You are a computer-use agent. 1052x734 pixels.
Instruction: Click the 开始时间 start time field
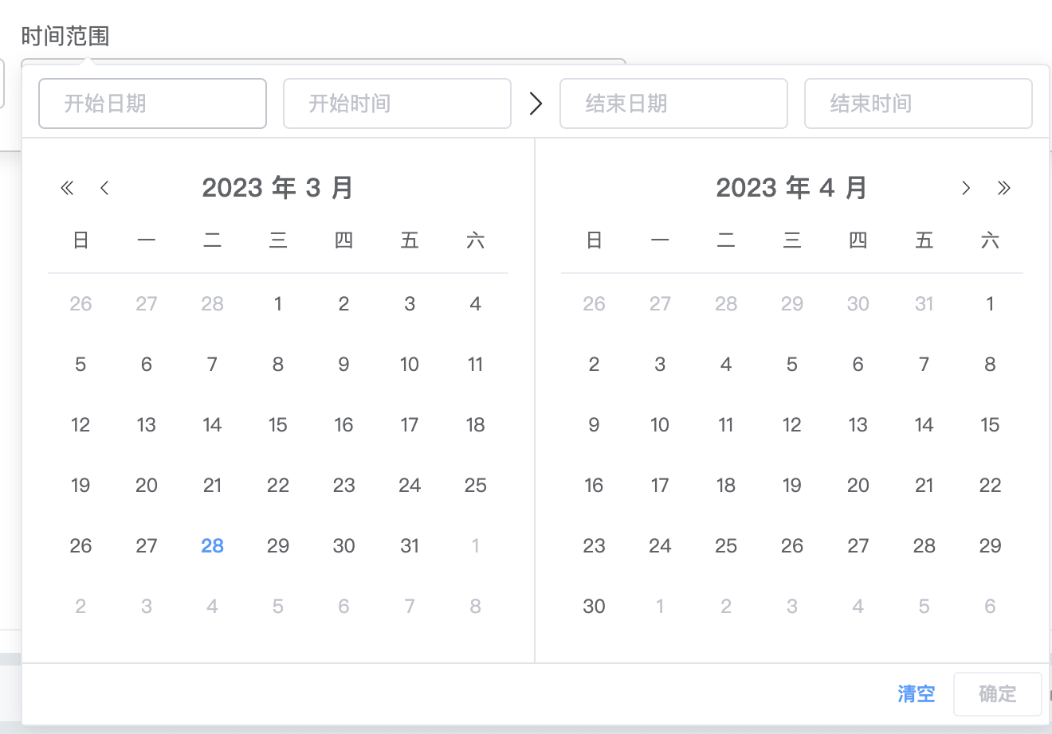397,103
